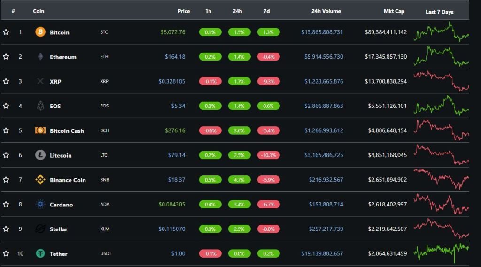Favorite Bitcoin with its star
The height and width of the screenshot is (267, 481).
[x=6, y=32]
